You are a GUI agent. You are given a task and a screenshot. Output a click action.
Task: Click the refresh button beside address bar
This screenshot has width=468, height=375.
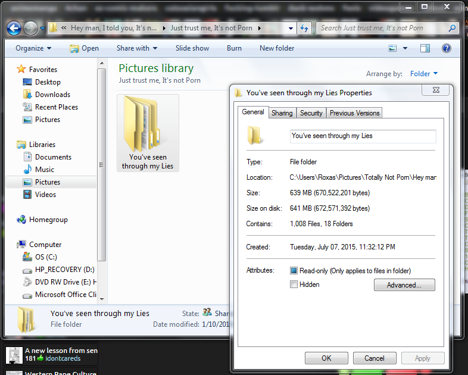pyautogui.click(x=304, y=28)
